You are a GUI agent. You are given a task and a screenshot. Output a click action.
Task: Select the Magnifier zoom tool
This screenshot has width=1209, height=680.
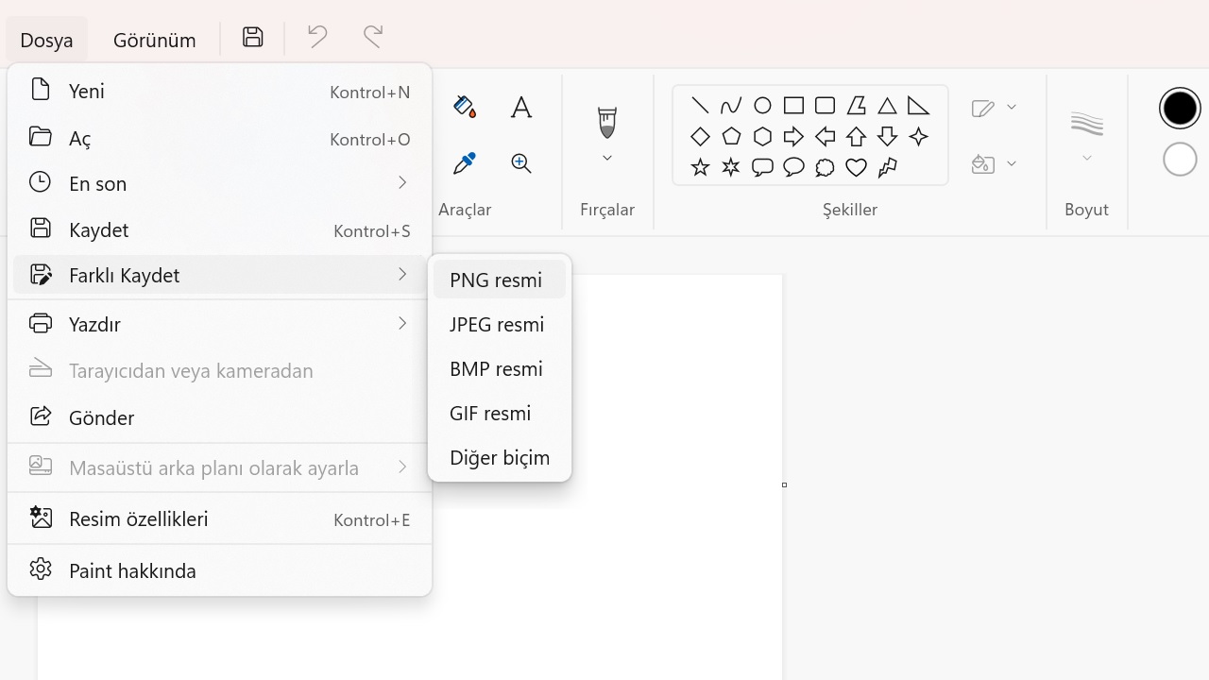pyautogui.click(x=520, y=163)
